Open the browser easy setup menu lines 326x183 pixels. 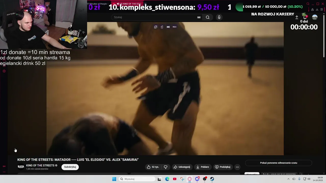[321, 10]
